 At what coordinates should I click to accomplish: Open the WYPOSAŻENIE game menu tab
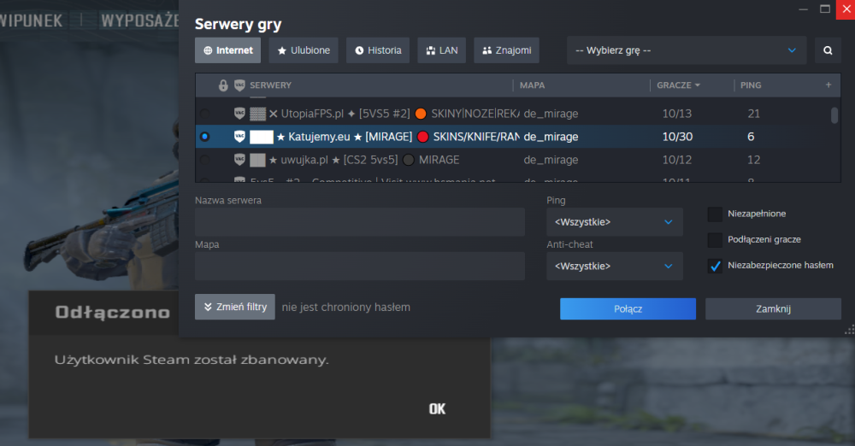(x=140, y=21)
